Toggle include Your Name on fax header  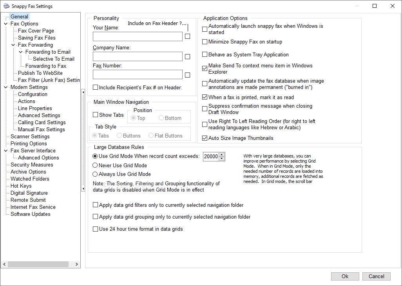click(x=187, y=36)
